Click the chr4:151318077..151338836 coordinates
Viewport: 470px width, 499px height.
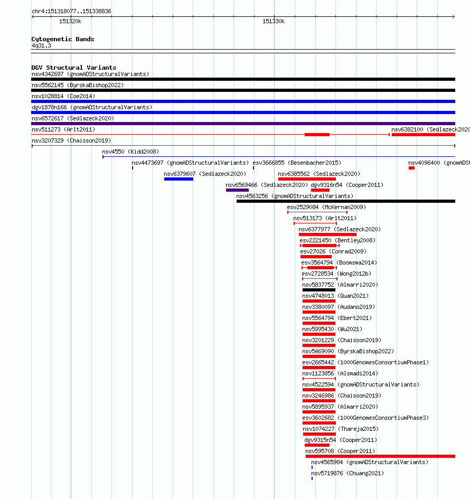click(71, 11)
